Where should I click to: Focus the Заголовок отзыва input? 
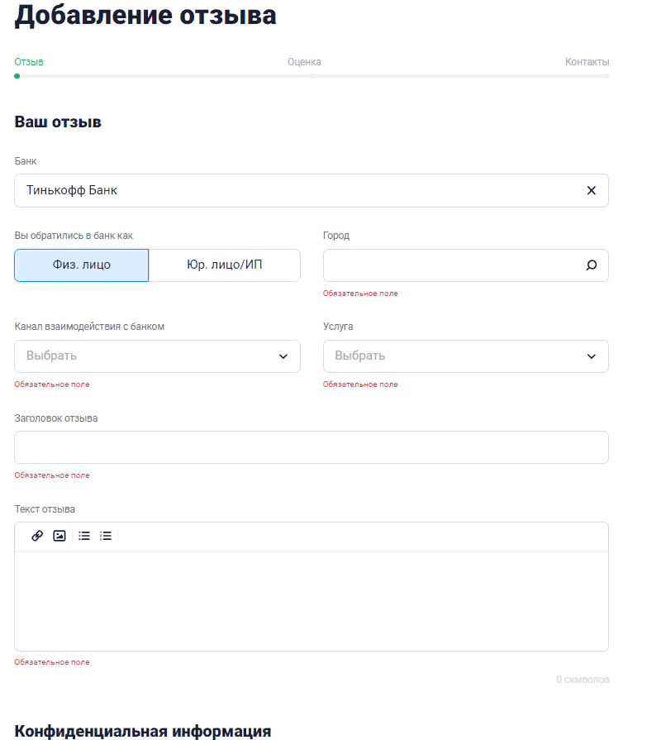[312, 447]
